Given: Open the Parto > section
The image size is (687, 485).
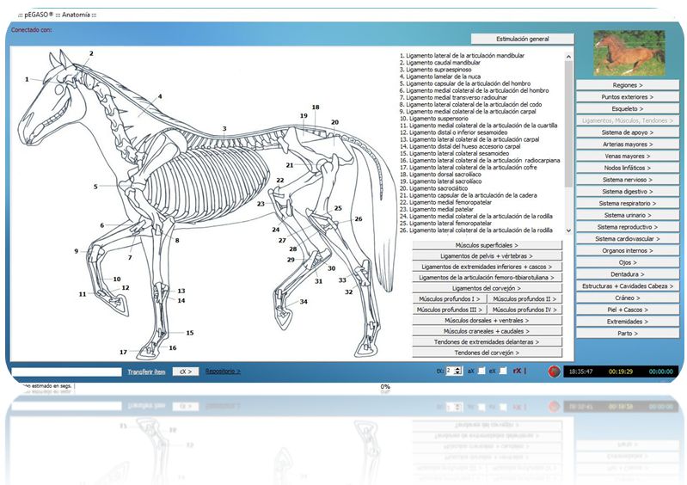Looking at the screenshot, I should pyautogui.click(x=628, y=334).
